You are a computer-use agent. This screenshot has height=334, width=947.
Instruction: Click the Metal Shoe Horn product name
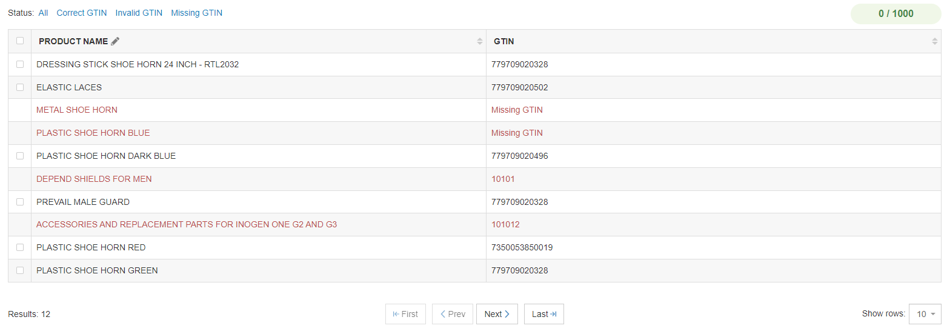(77, 110)
